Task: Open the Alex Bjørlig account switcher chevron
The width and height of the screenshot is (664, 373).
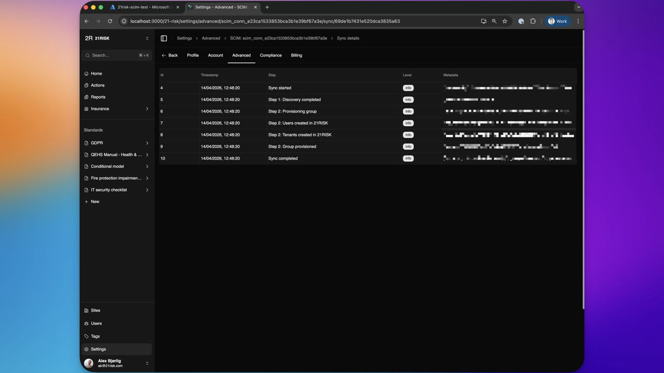Action: point(147,363)
